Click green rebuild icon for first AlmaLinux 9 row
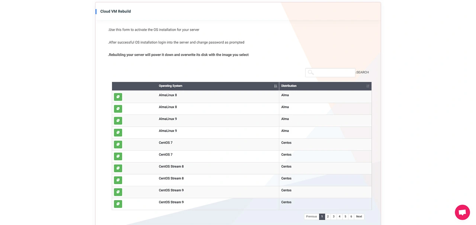Image resolution: width=476 pixels, height=225 pixels. click(x=118, y=121)
